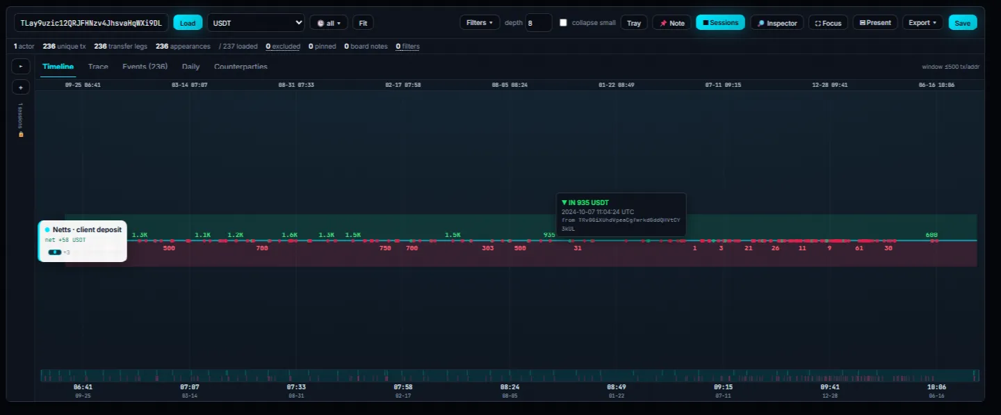The width and height of the screenshot is (1001, 415).
Task: Click the 303 outbound label
Action: 487,247
